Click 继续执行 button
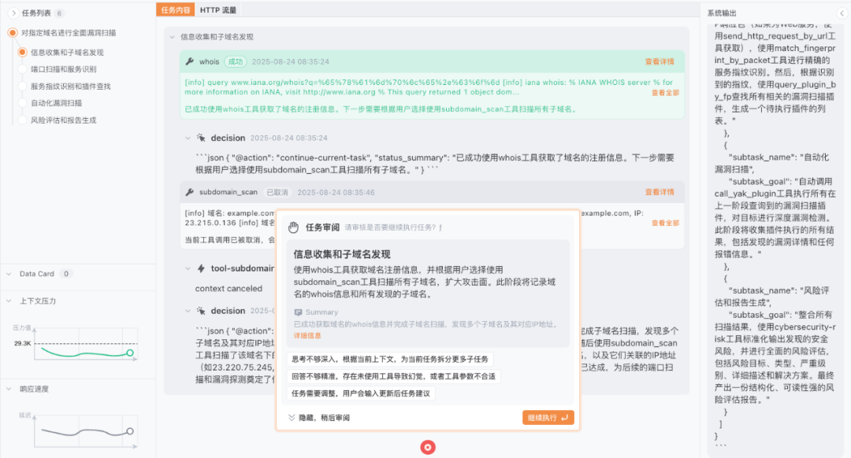 click(548, 417)
